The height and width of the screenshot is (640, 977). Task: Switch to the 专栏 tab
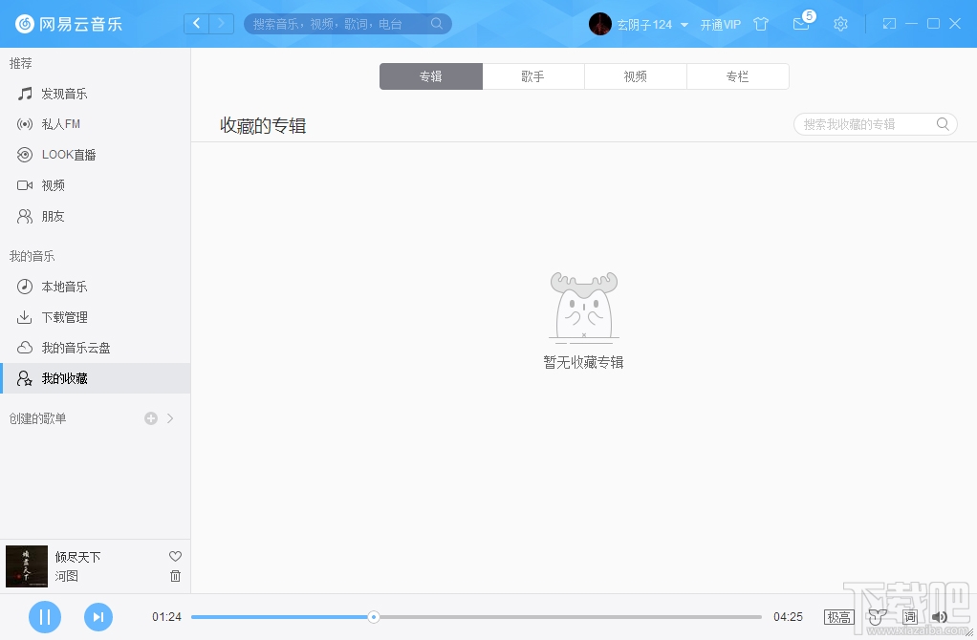[x=737, y=76]
